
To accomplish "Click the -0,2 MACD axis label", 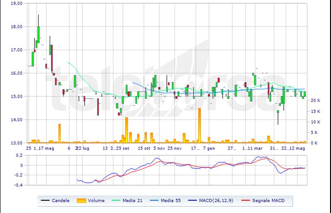I will click(x=18, y=175).
